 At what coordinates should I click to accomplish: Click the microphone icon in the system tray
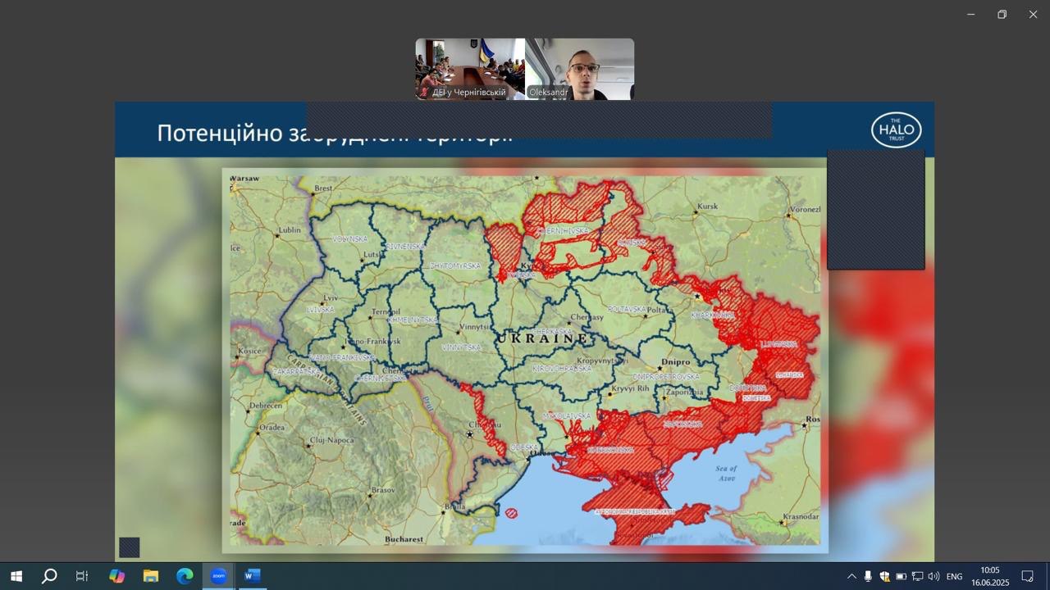868,577
